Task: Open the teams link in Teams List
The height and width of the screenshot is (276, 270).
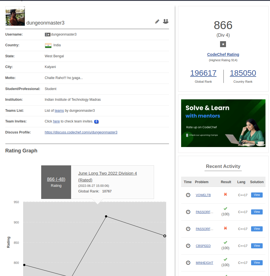Action: point(59,111)
